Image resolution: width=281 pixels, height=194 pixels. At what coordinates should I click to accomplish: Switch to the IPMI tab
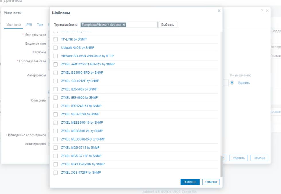pos(29,25)
